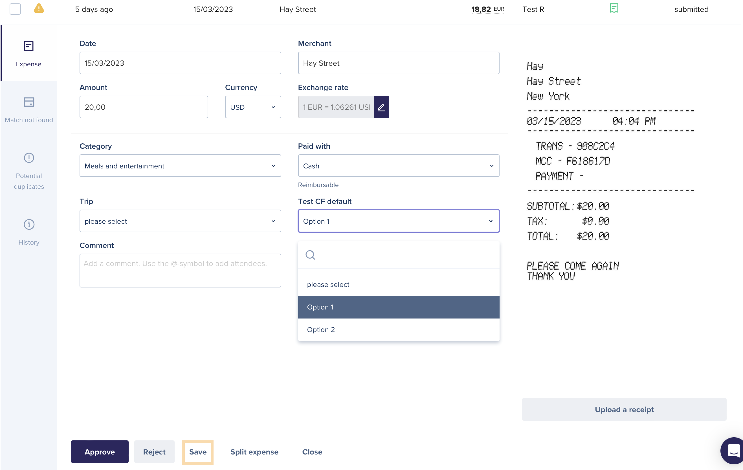Open the Currency USD dropdown

(253, 107)
